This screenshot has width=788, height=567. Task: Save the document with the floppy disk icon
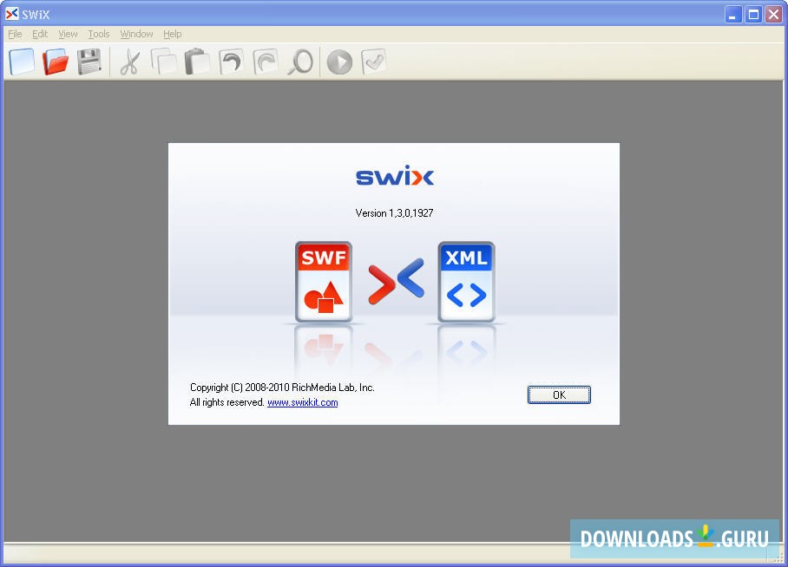(89, 62)
